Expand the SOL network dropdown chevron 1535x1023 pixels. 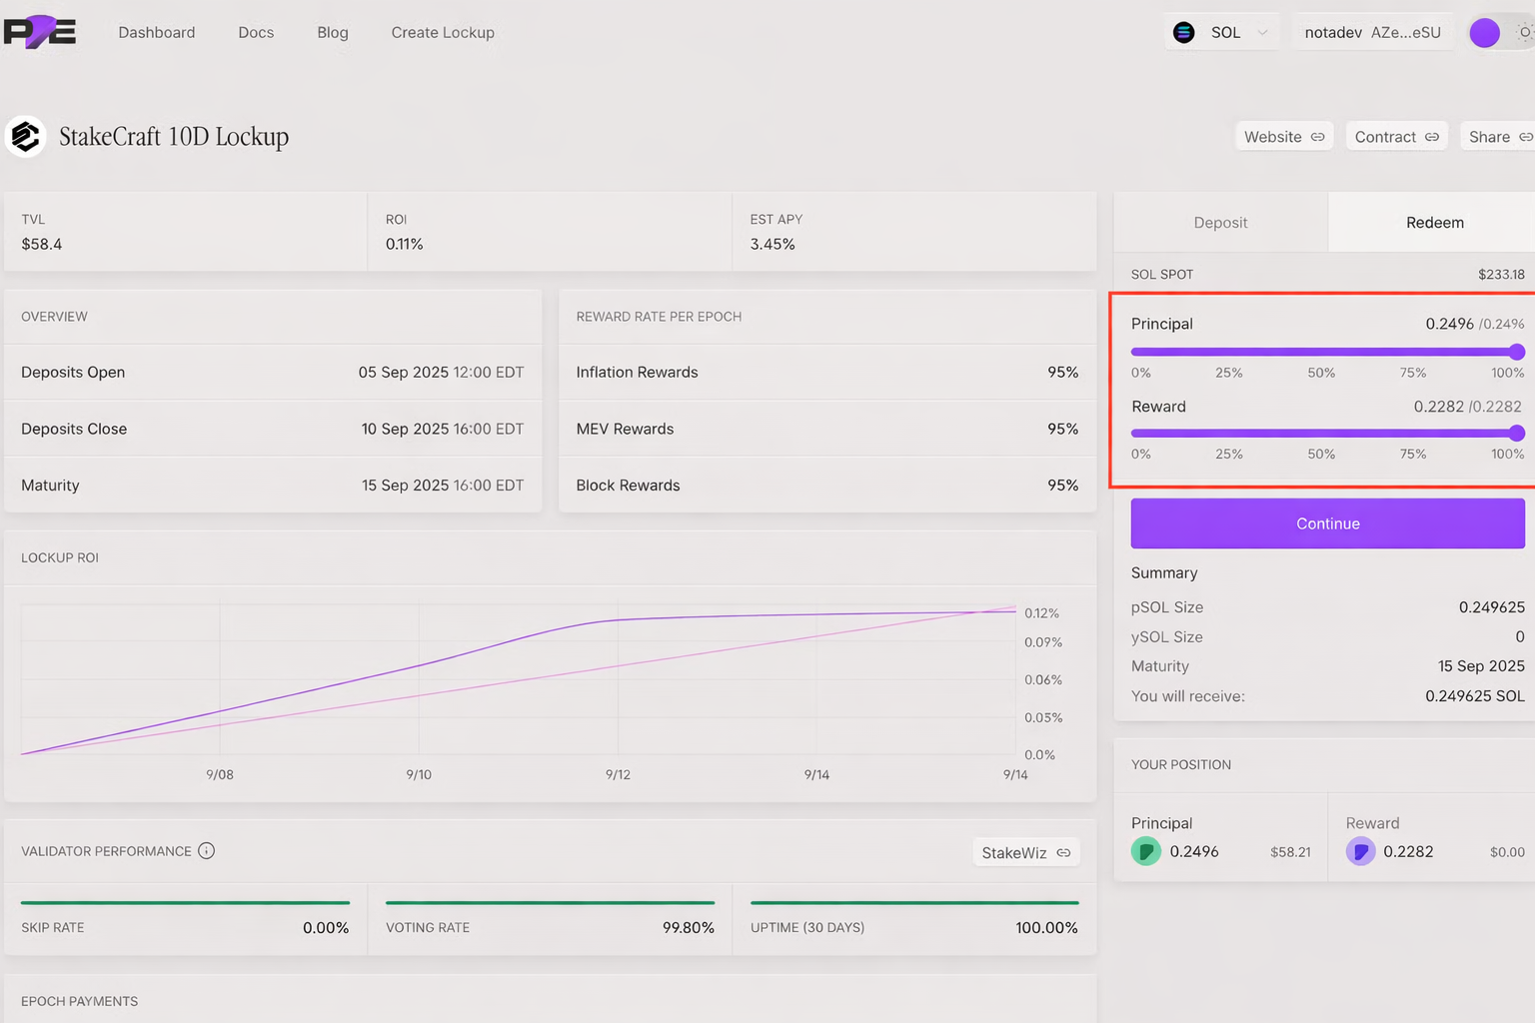tap(1262, 32)
